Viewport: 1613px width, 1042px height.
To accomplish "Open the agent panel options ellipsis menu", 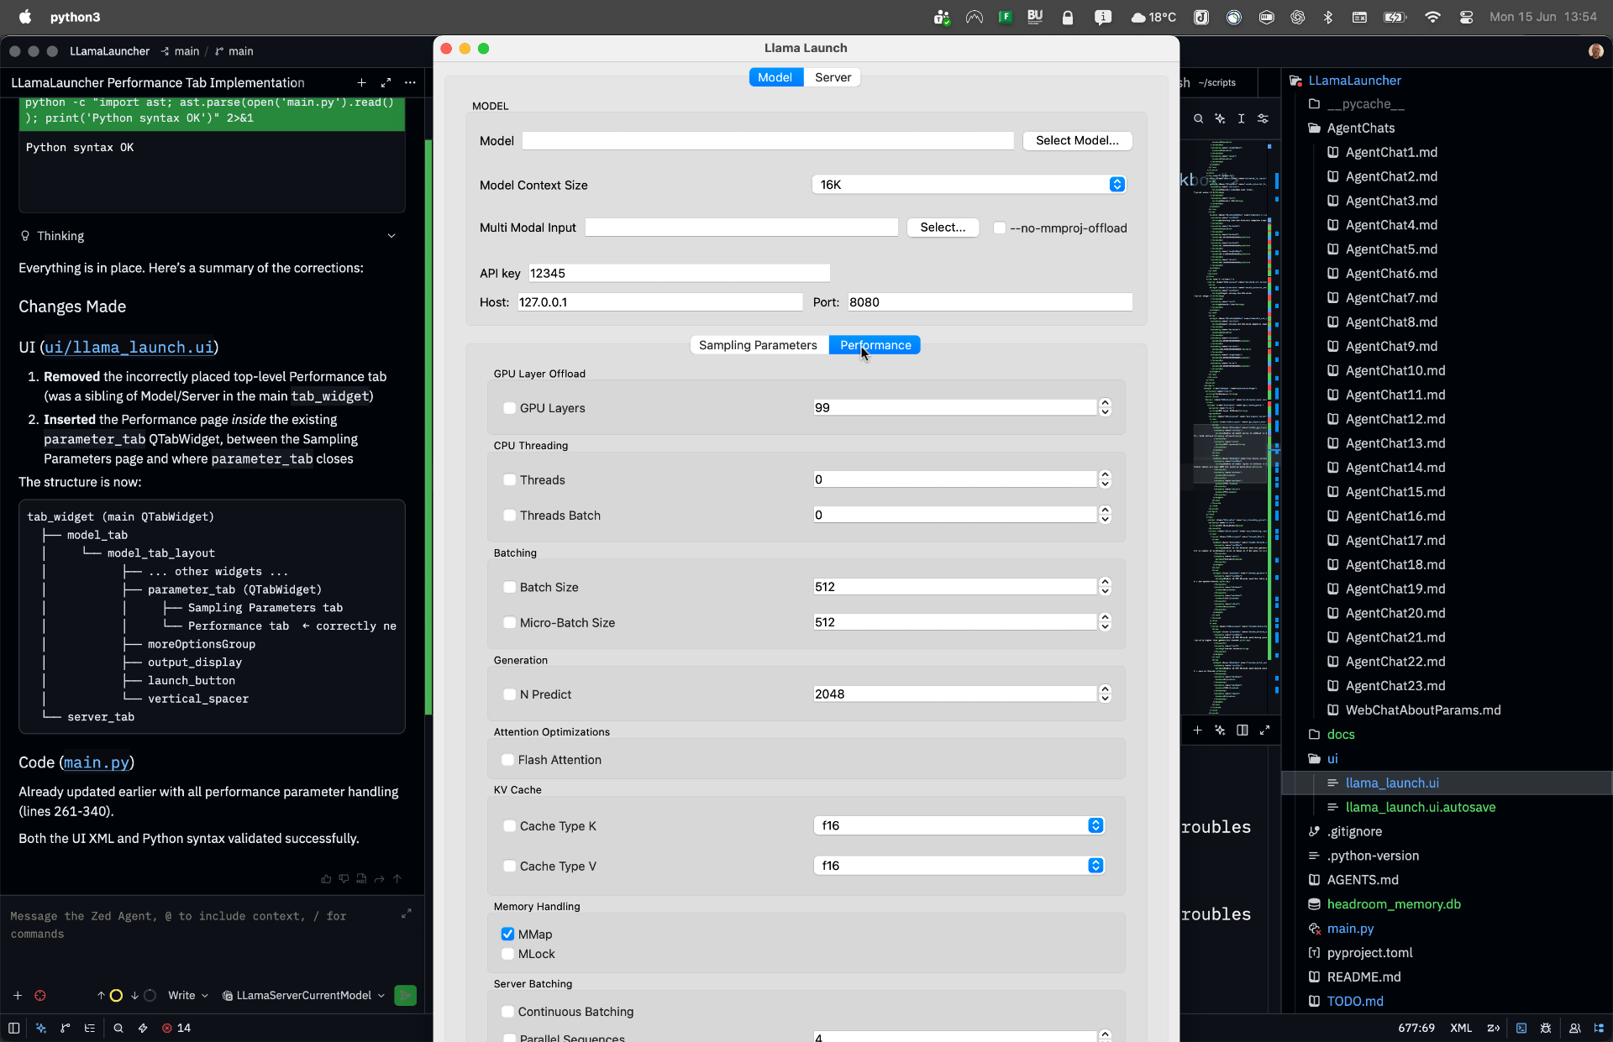I will [410, 82].
